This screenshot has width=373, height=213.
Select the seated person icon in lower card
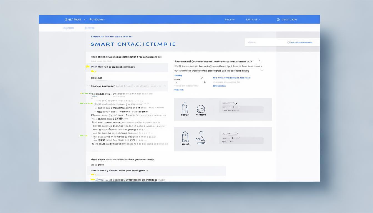click(x=201, y=138)
